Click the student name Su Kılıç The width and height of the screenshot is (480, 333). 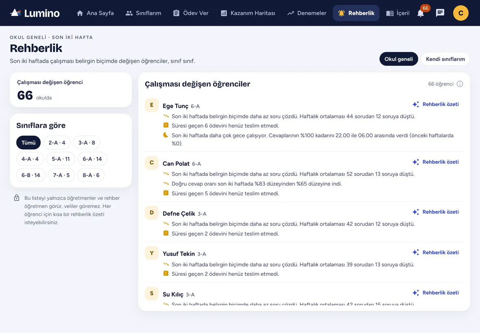coord(173,294)
